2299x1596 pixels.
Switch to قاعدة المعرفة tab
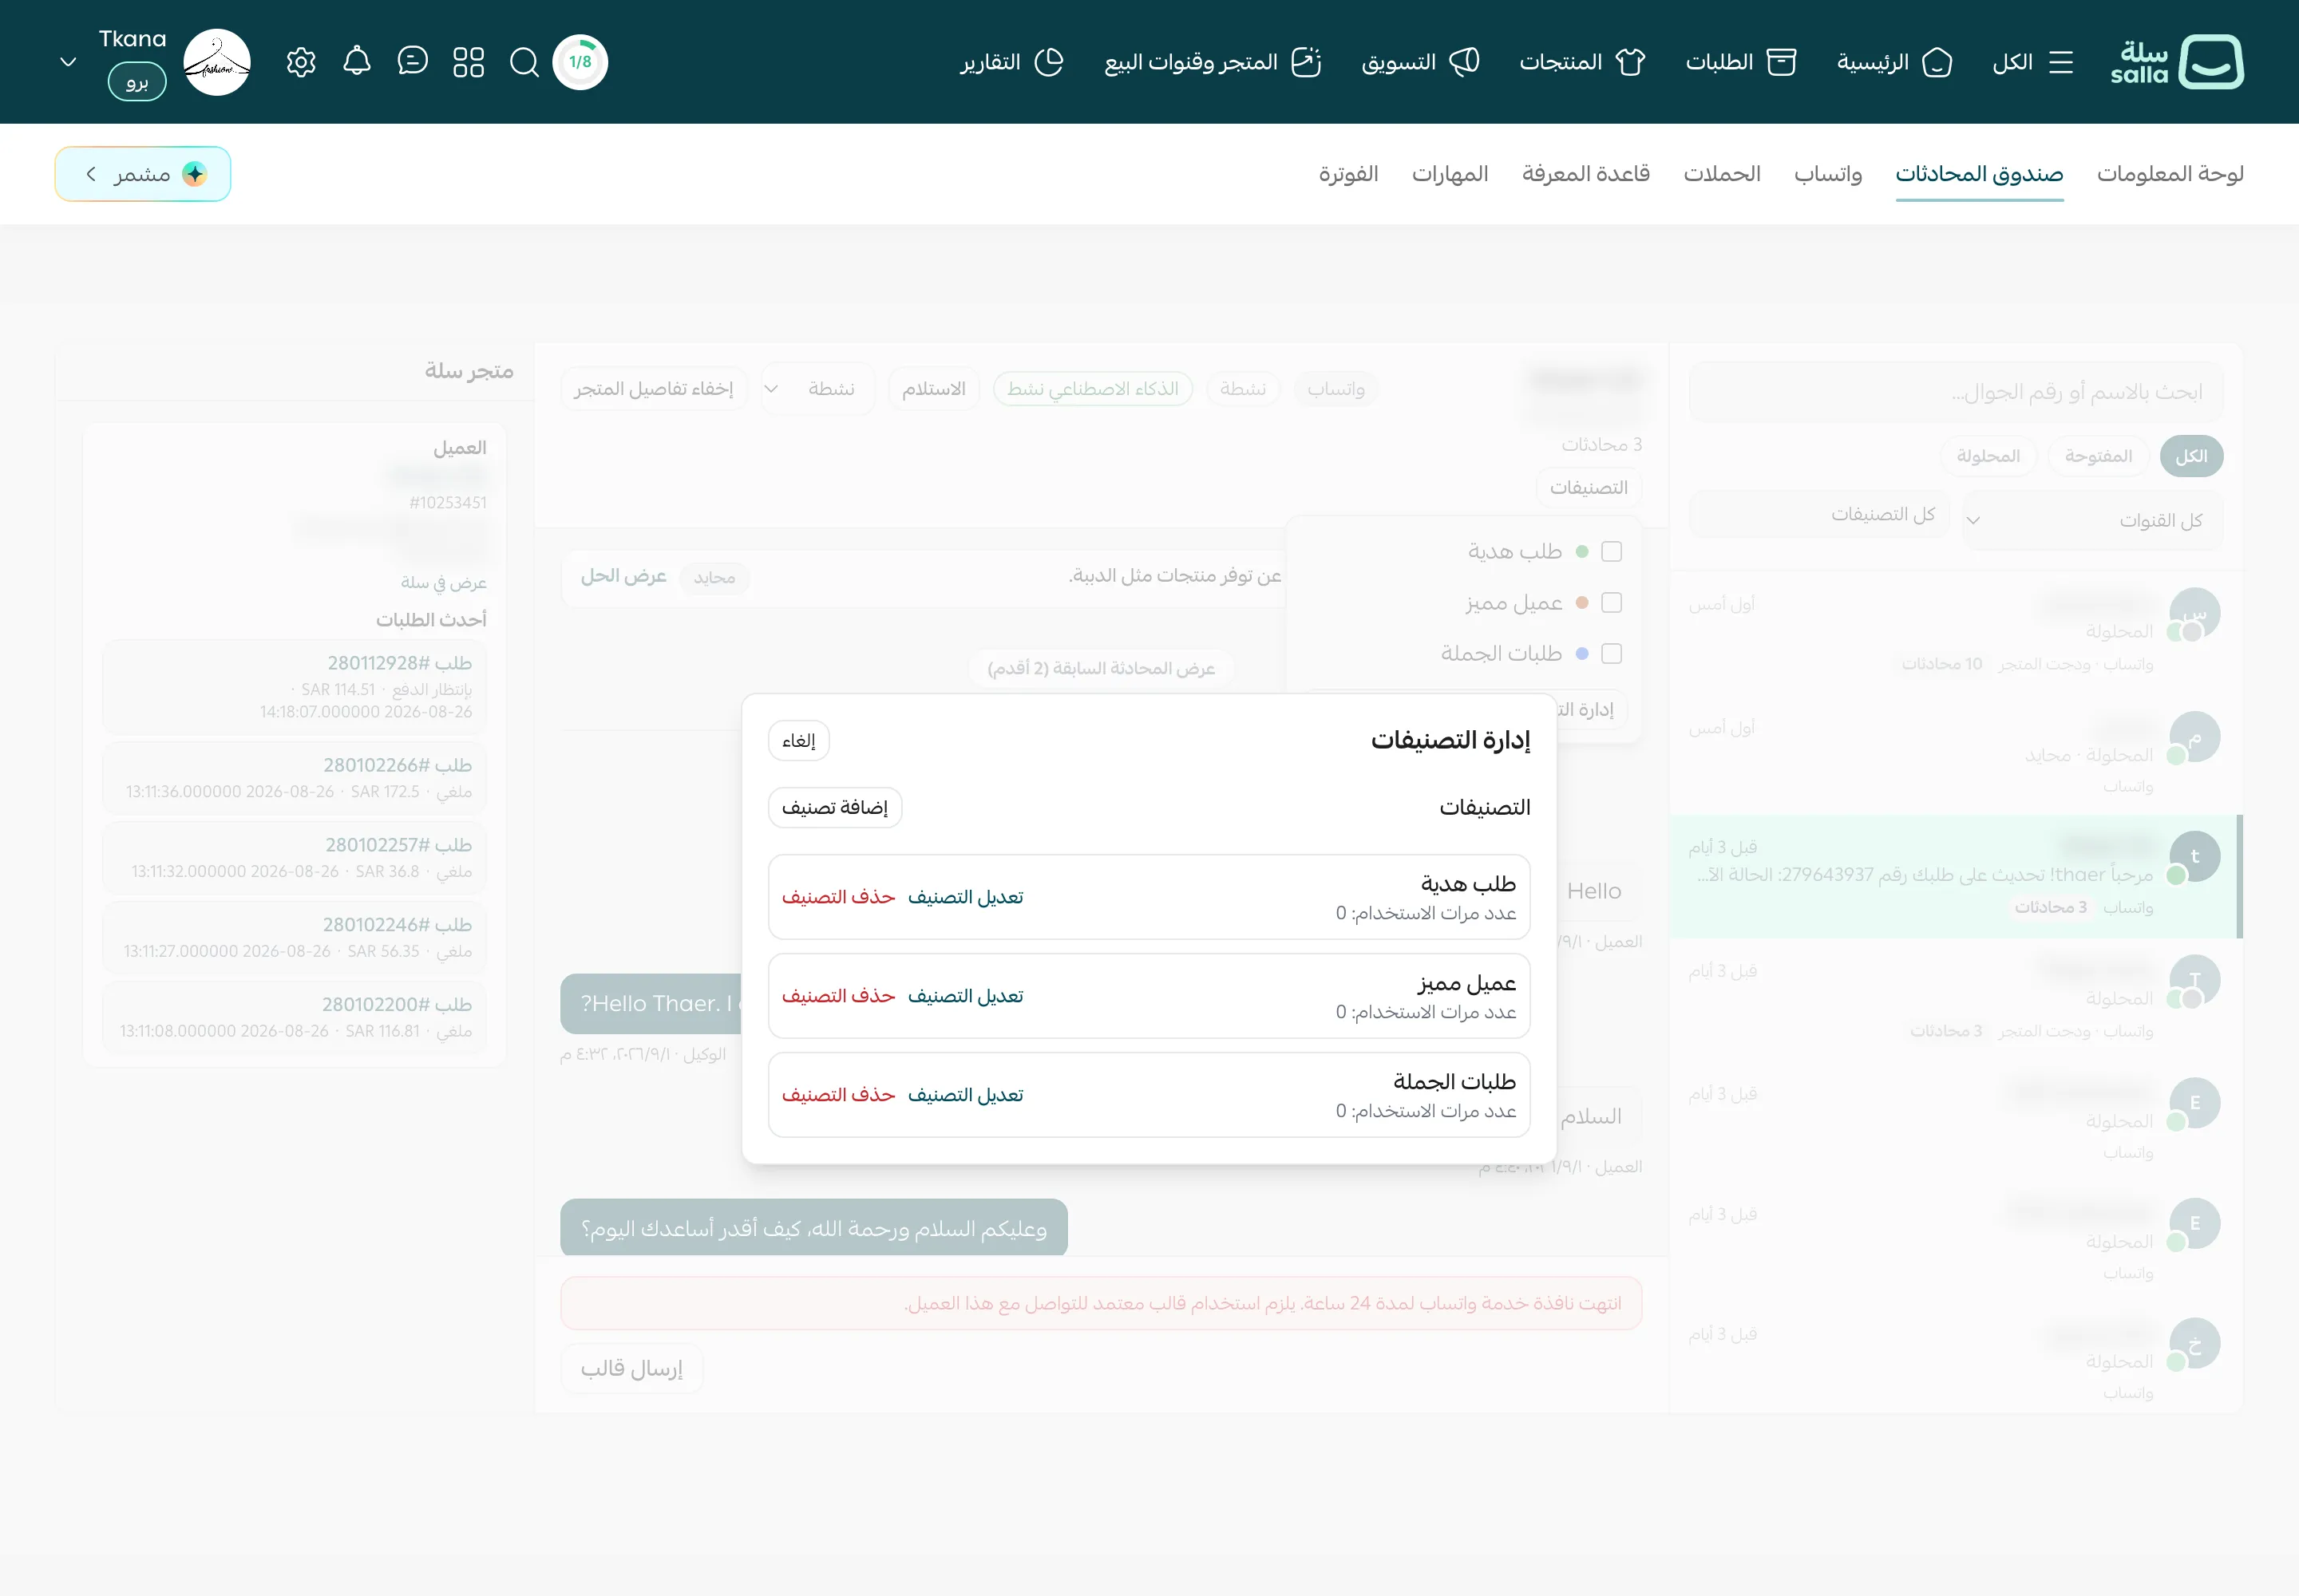tap(1585, 174)
